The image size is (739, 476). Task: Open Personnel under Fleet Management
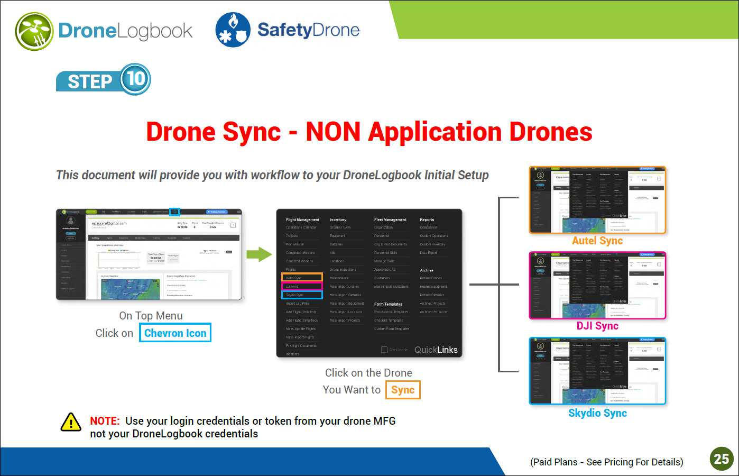pos(382,236)
